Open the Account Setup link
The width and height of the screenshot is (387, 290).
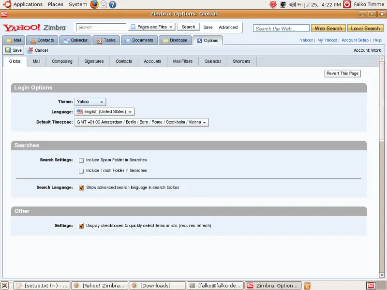coord(355,40)
